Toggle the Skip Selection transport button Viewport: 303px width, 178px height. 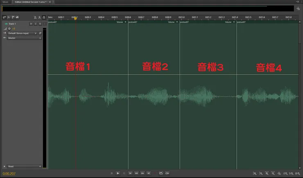point(167,173)
